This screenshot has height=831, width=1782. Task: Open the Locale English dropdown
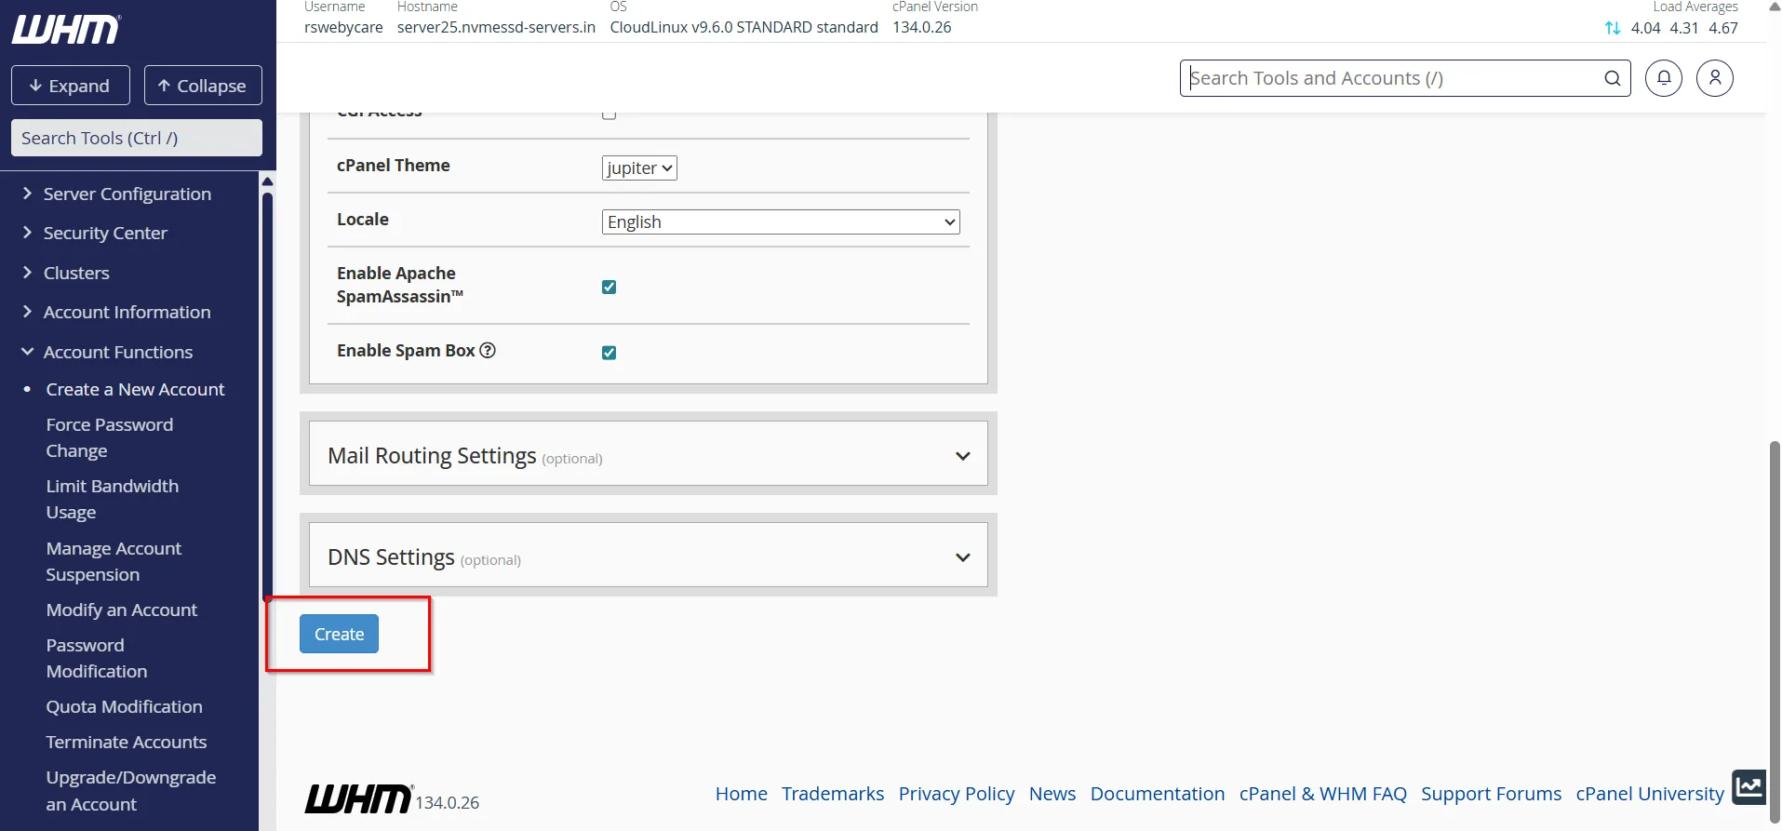click(781, 221)
